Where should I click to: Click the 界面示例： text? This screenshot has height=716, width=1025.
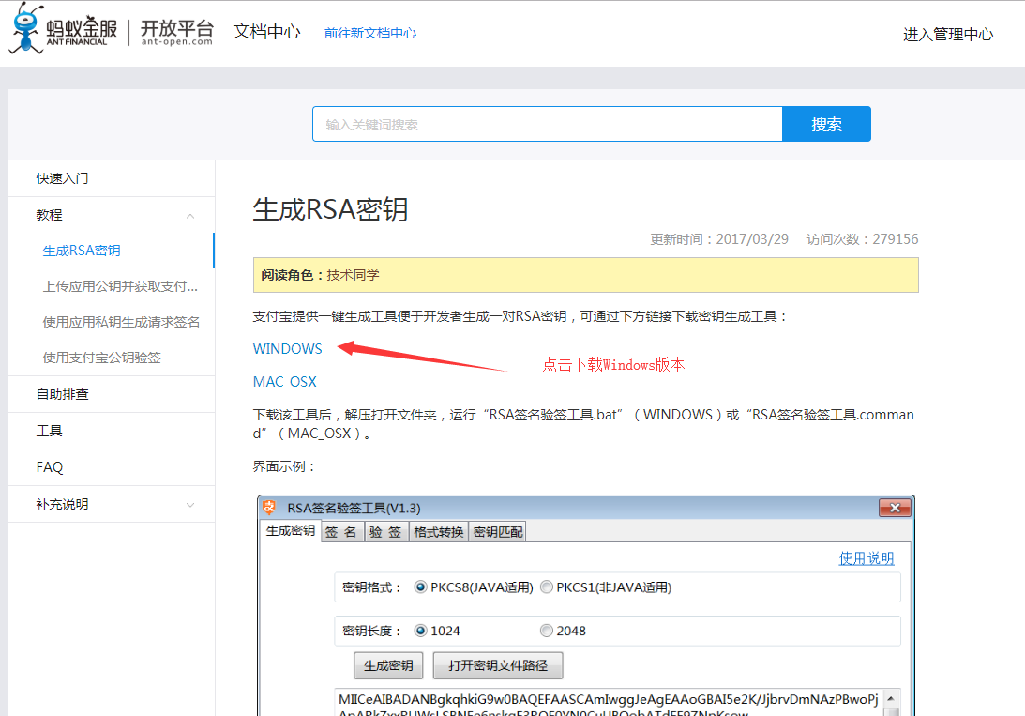point(285,467)
